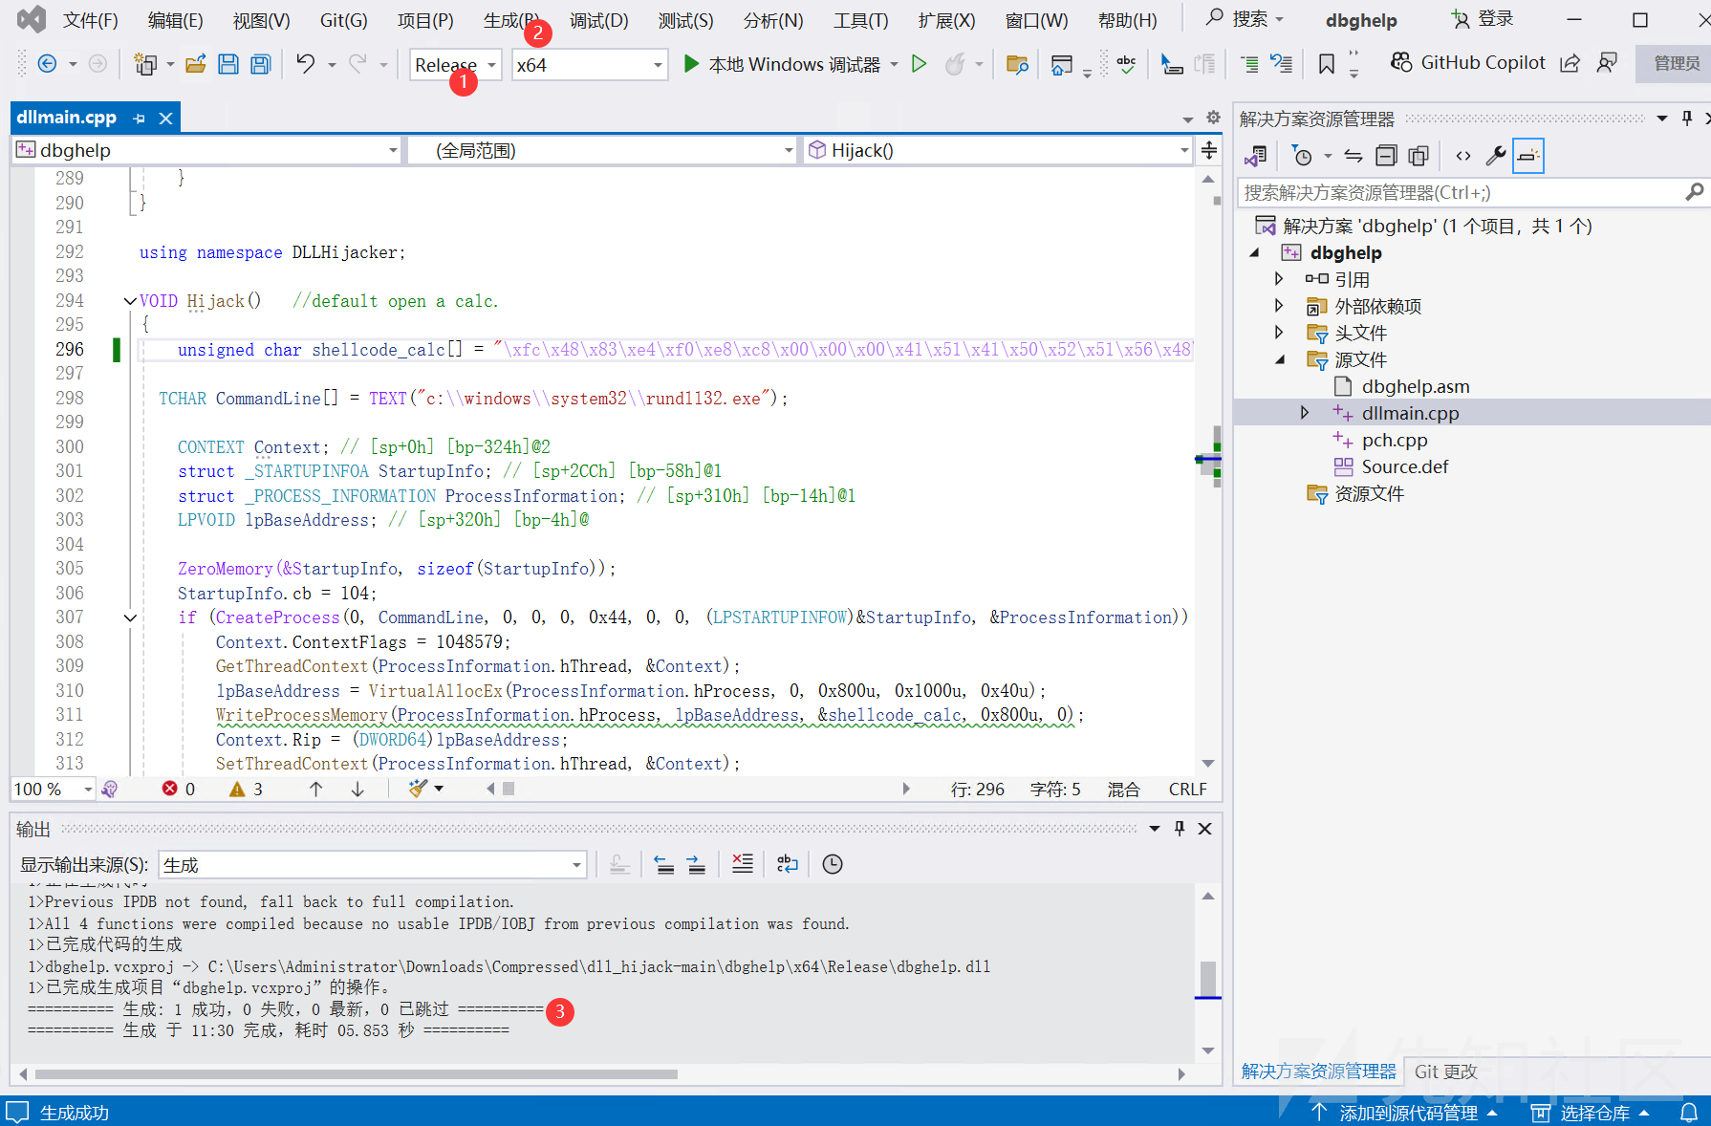Click the warnings indicator showing 3
The image size is (1711, 1126).
pyautogui.click(x=247, y=790)
